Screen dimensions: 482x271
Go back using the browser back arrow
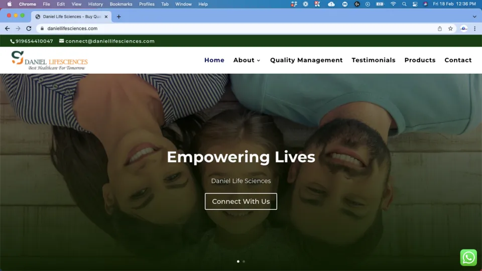[x=8, y=28]
